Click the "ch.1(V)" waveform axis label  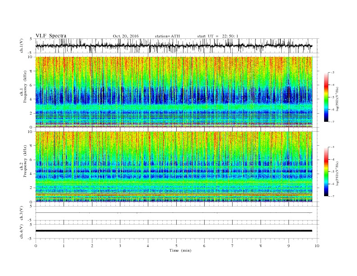[x=22, y=46]
